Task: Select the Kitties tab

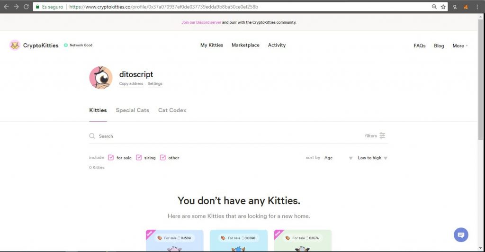Action: point(98,110)
